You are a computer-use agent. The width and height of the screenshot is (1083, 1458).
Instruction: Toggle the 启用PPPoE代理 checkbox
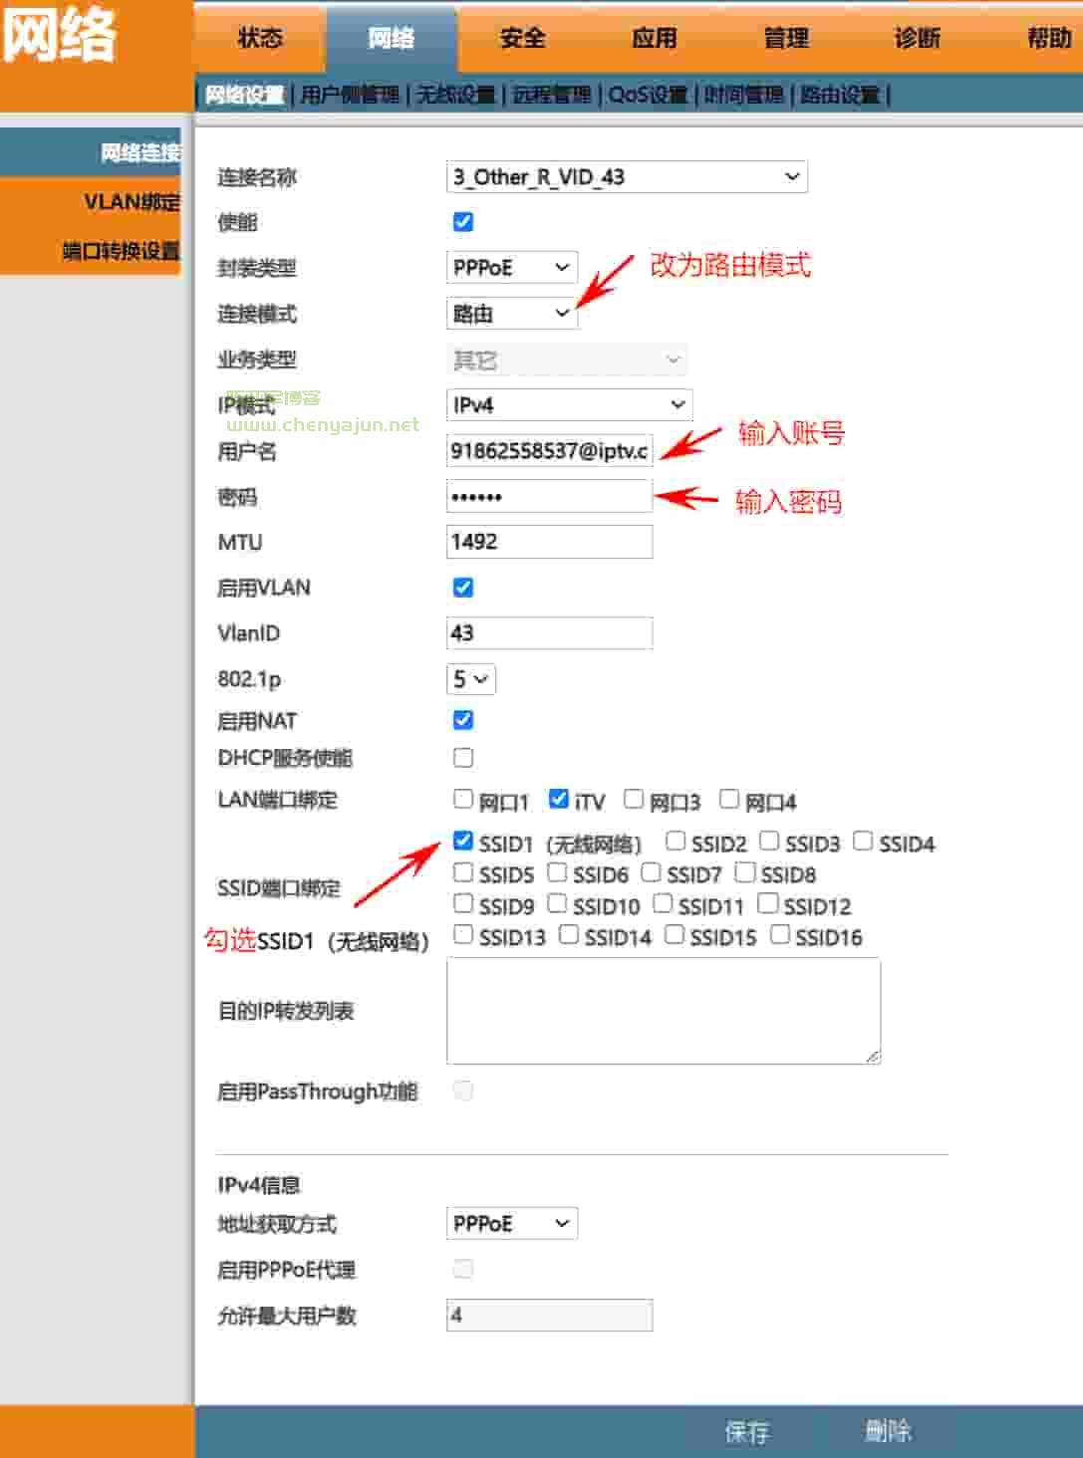pos(463,1269)
